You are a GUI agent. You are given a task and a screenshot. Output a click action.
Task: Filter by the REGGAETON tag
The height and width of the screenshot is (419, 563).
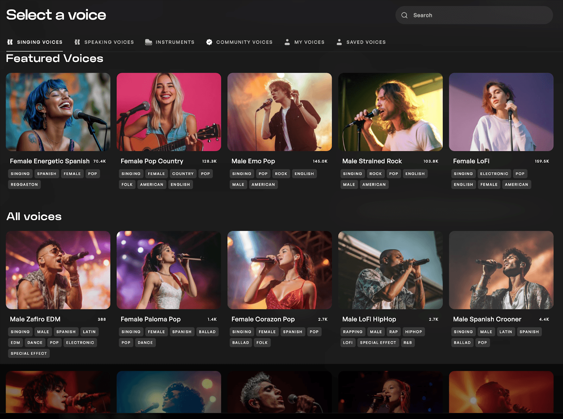click(24, 184)
